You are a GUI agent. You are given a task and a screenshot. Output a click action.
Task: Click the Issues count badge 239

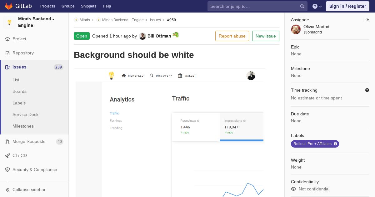(58, 67)
